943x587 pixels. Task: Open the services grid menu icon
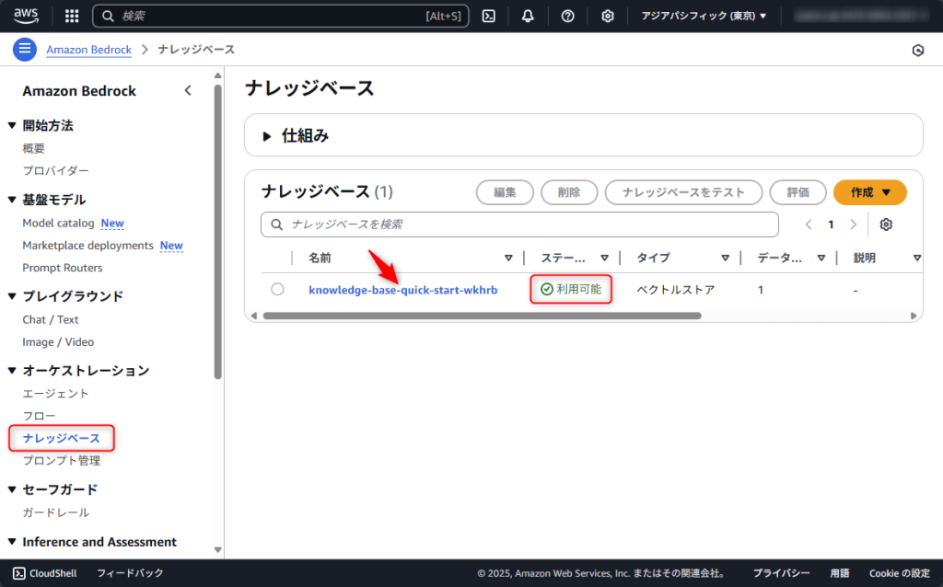72,17
